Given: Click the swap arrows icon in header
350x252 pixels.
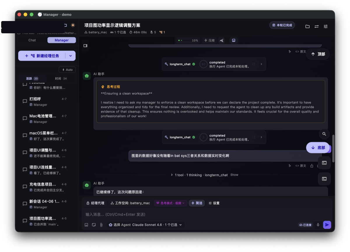Looking at the screenshot, I should point(316,26).
